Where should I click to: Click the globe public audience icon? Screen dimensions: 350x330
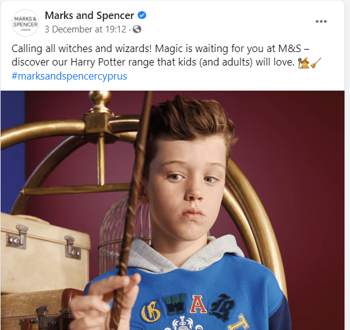137,29
